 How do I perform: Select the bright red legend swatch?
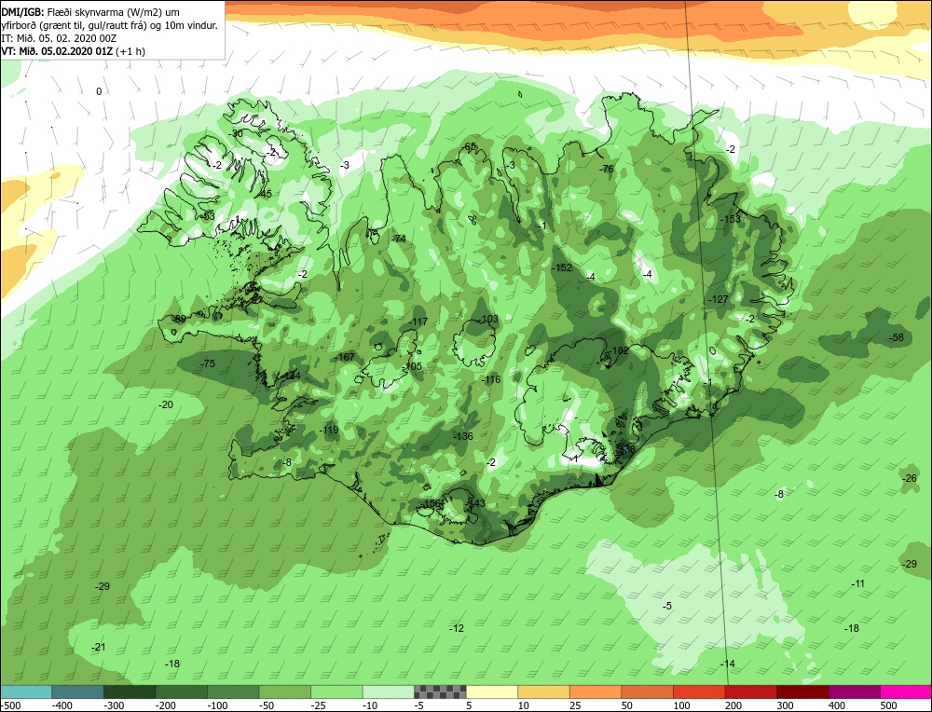[699, 691]
